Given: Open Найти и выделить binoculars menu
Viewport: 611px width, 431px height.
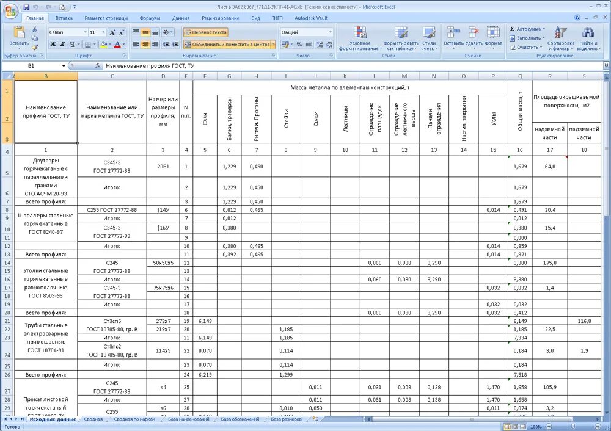Looking at the screenshot, I should pos(588,38).
